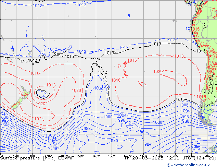Click the 140W longitude label

(x=96, y=156)
